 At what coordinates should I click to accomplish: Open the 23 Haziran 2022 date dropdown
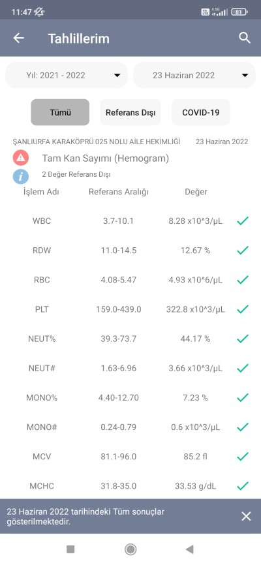pos(194,75)
